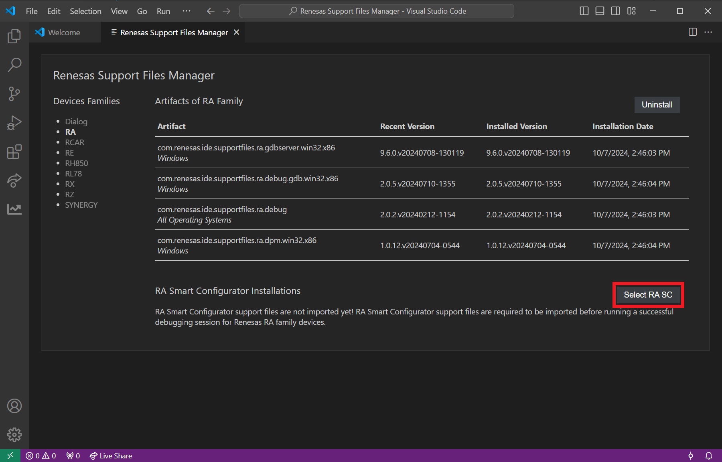Click the ra.gdbserver.win32.x86 artifact row
Image resolution: width=722 pixels, height=462 pixels.
coord(422,152)
